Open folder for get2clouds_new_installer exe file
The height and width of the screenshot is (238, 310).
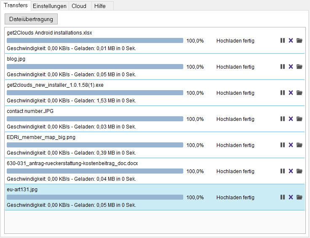(299, 93)
